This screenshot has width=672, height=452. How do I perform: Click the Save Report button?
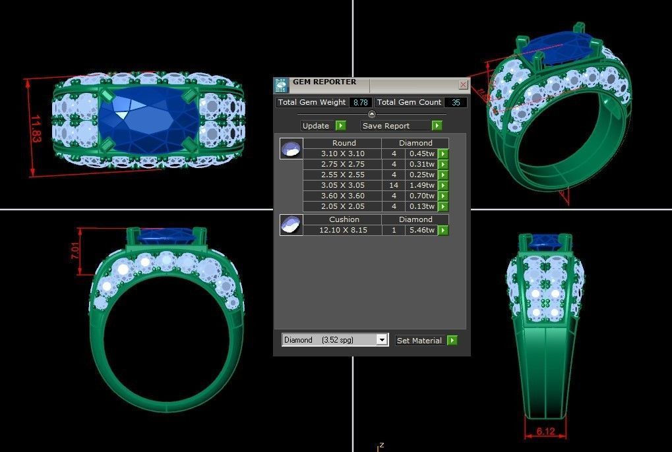point(396,125)
